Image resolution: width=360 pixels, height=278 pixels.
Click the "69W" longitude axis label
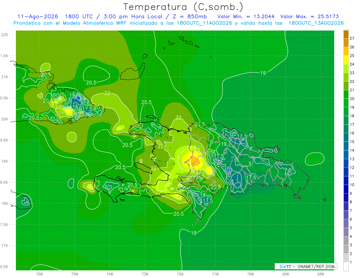click(285, 274)
